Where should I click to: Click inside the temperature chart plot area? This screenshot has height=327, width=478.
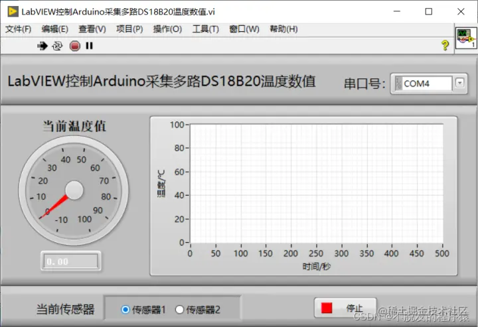click(317, 184)
